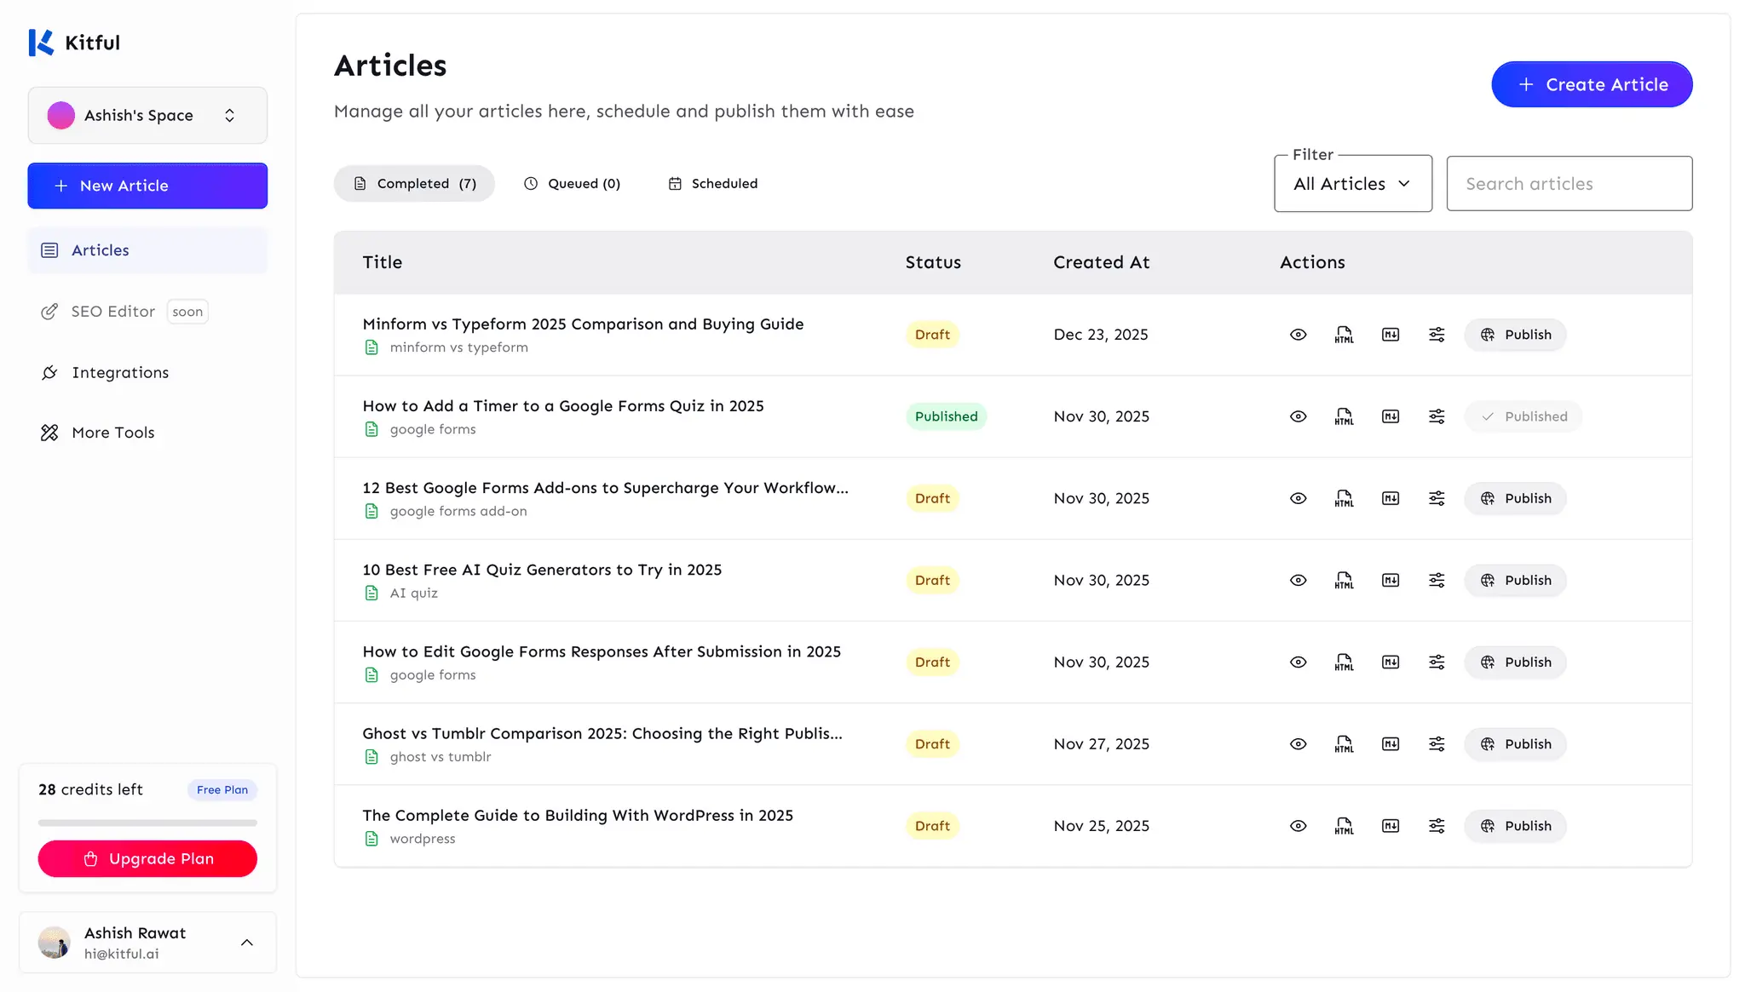The height and width of the screenshot is (992, 1745).
Task: Expand the All Articles filter dropdown
Action: pyautogui.click(x=1352, y=184)
